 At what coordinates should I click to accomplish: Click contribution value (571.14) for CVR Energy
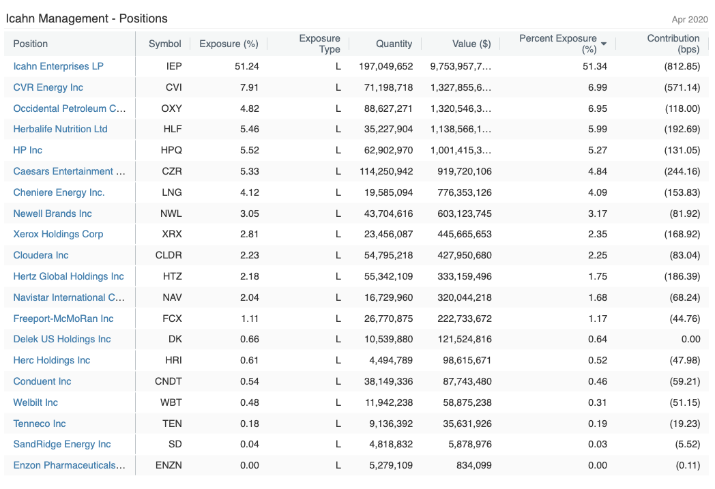point(682,87)
